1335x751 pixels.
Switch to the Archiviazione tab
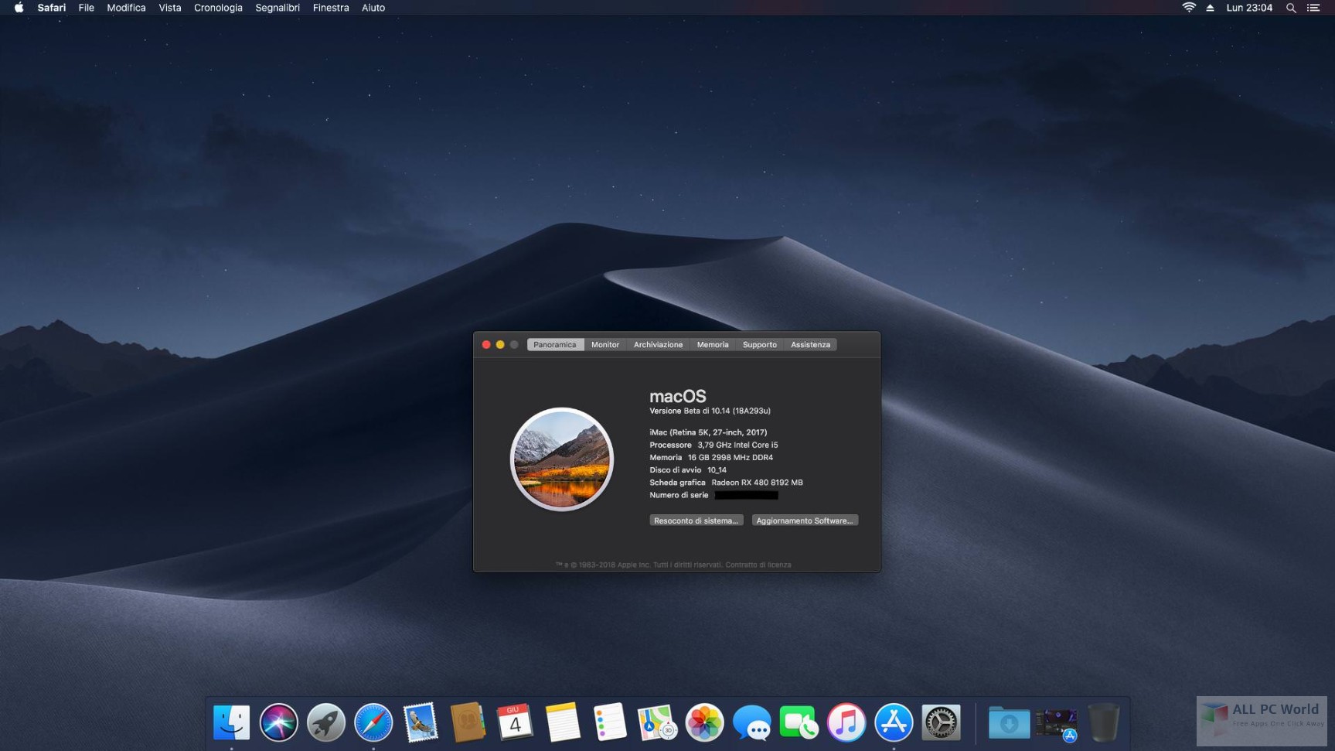[659, 345]
